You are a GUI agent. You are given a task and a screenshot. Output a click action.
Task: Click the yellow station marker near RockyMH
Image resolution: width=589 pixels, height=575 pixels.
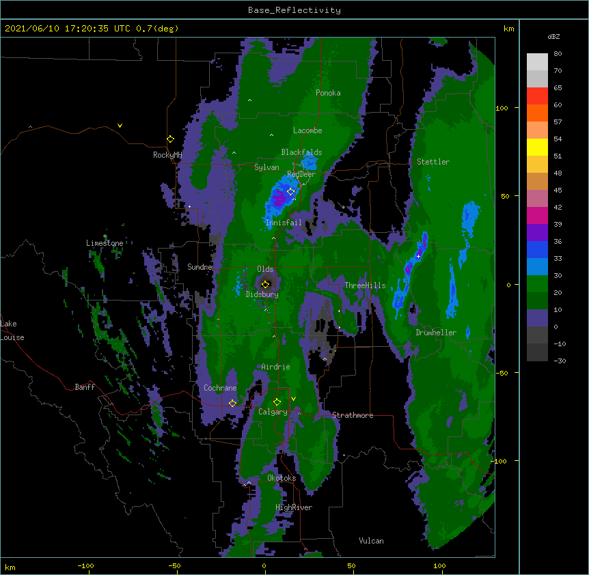[171, 139]
